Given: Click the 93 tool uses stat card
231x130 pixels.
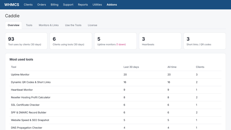Looking at the screenshot, I should tap(26, 41).
